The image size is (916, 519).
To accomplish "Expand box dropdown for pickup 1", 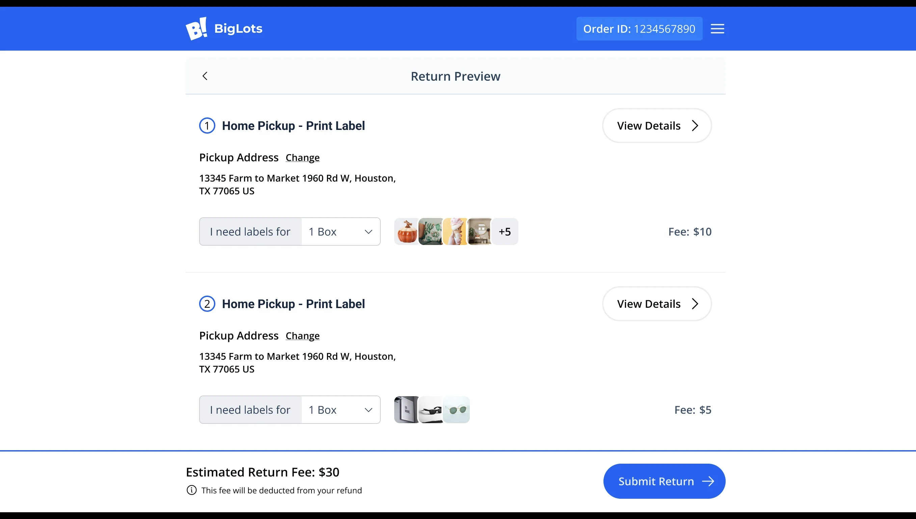I will coord(341,231).
